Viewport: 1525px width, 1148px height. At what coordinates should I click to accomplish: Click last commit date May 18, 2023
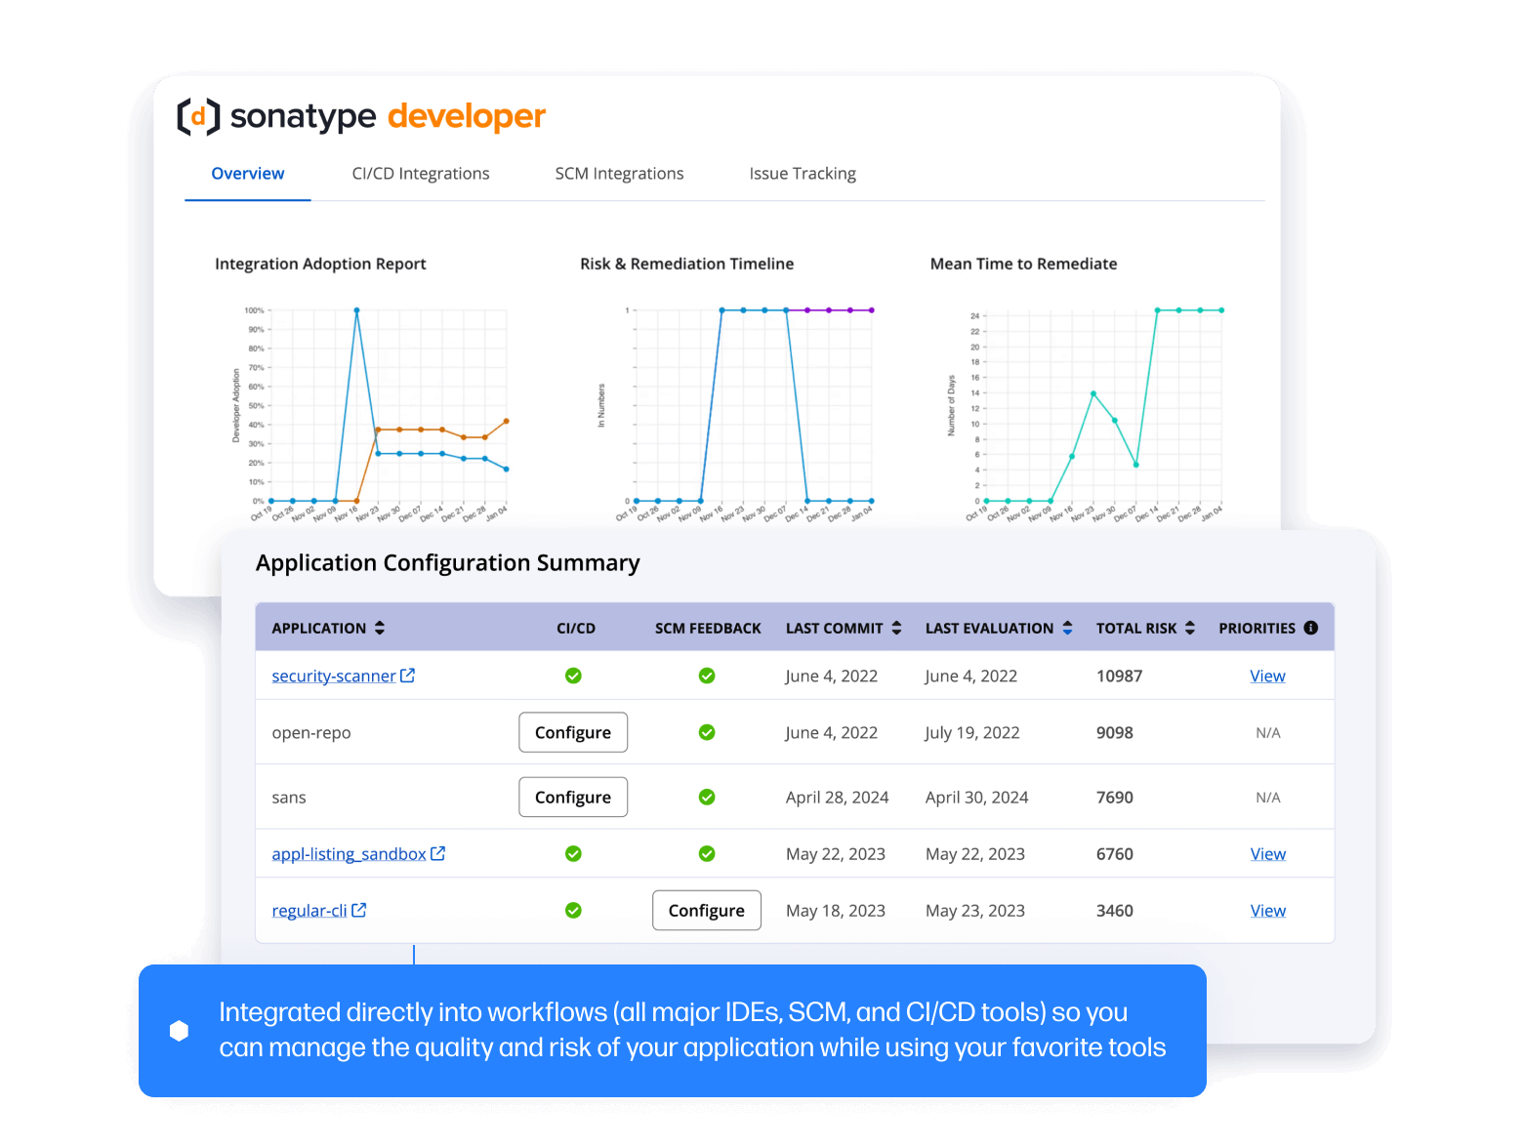pyautogui.click(x=835, y=911)
